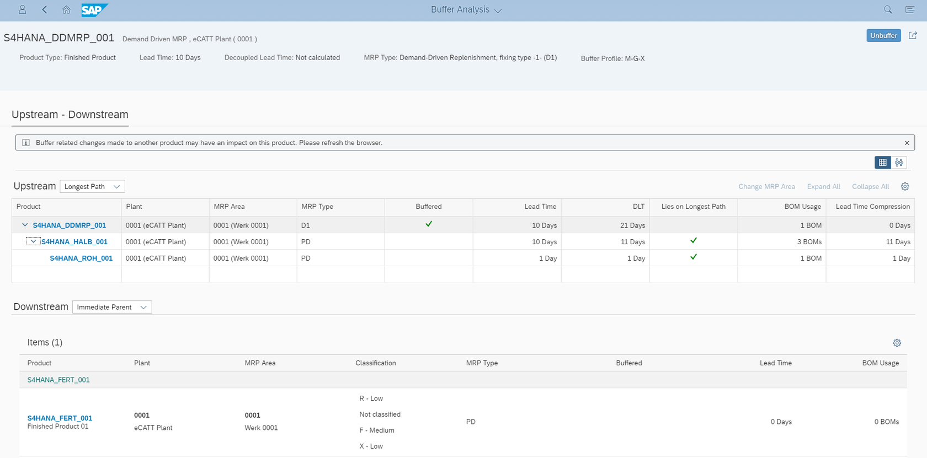
Task: Click the Unbuffer button
Action: pyautogui.click(x=883, y=35)
